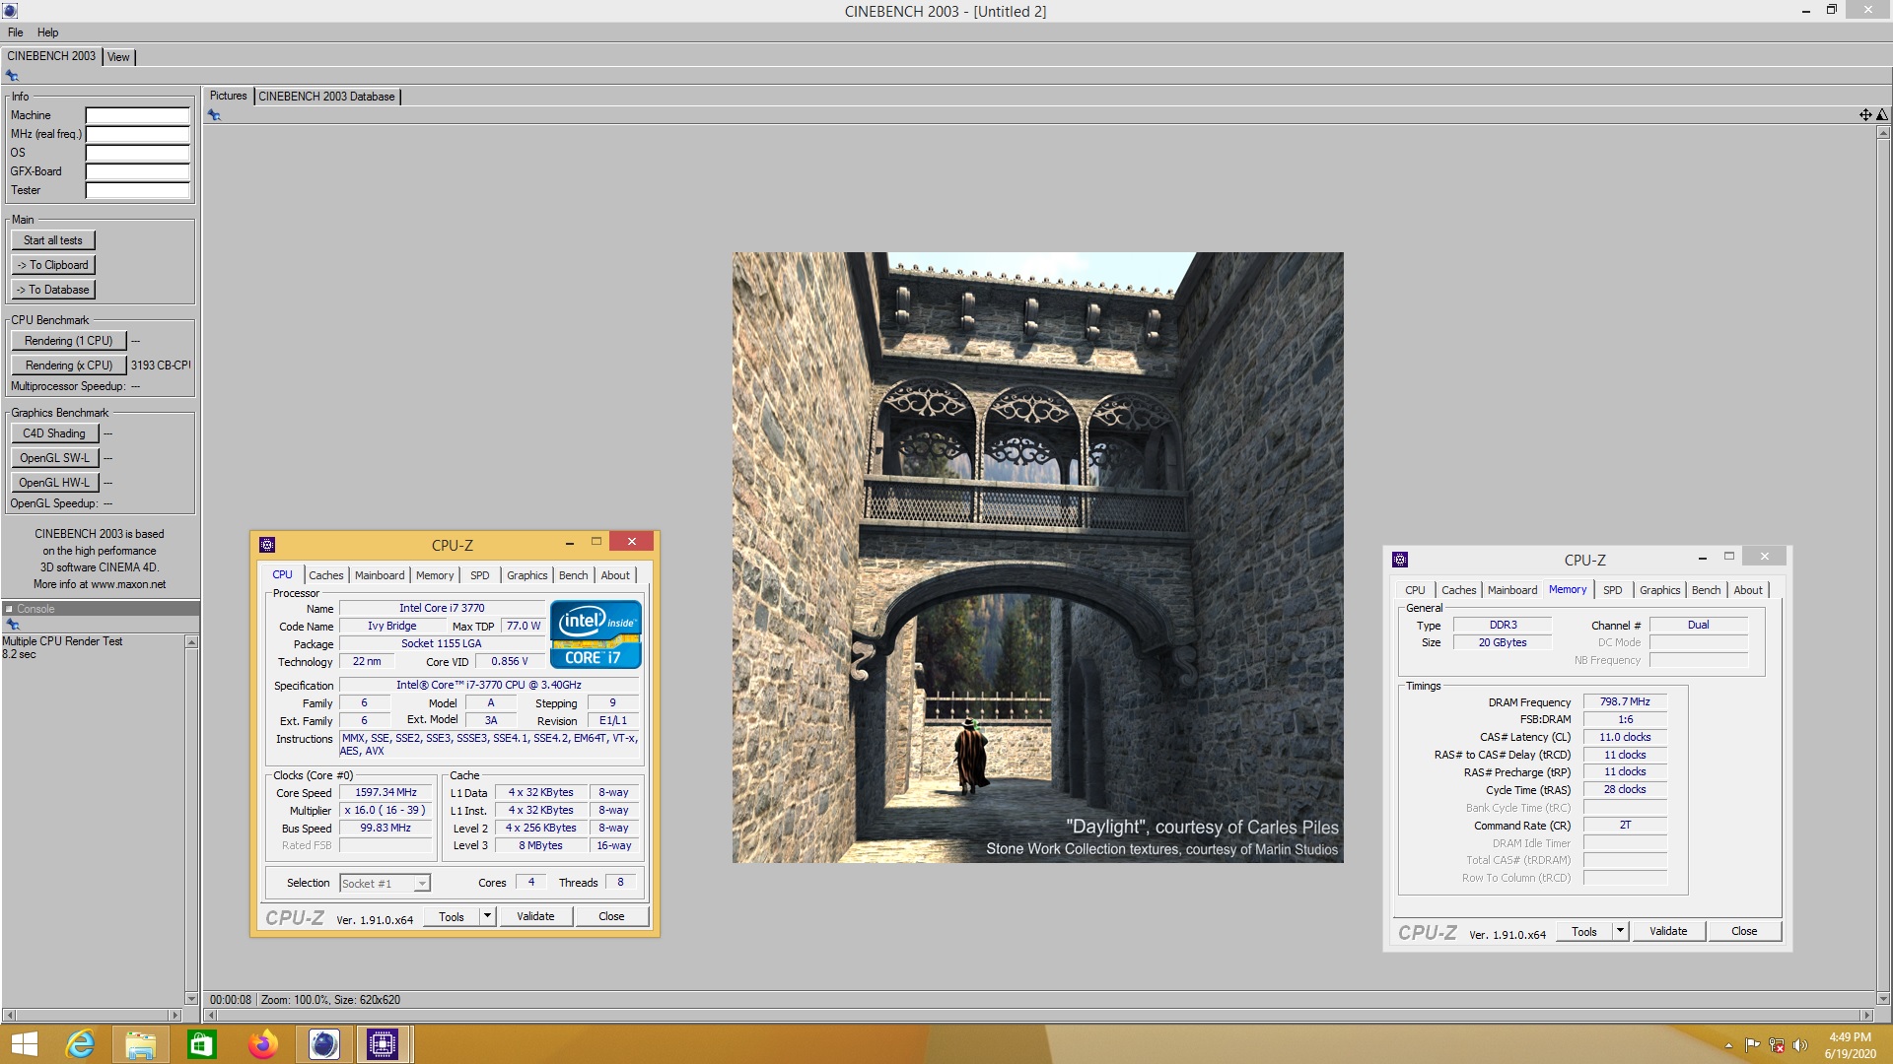Click in the Machine input field
The width and height of the screenshot is (1893, 1064).
pos(137,115)
